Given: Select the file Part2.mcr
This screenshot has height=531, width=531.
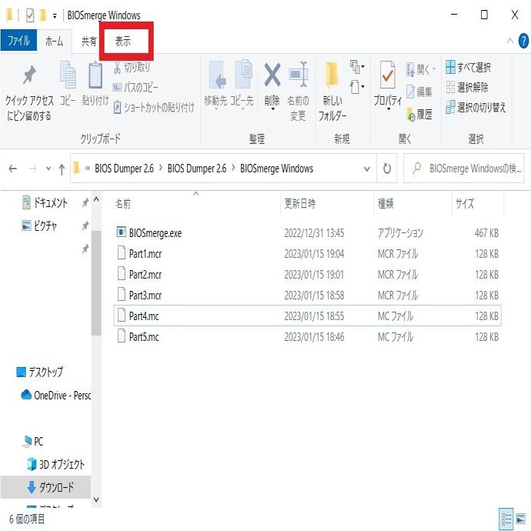Looking at the screenshot, I should point(307,274).
